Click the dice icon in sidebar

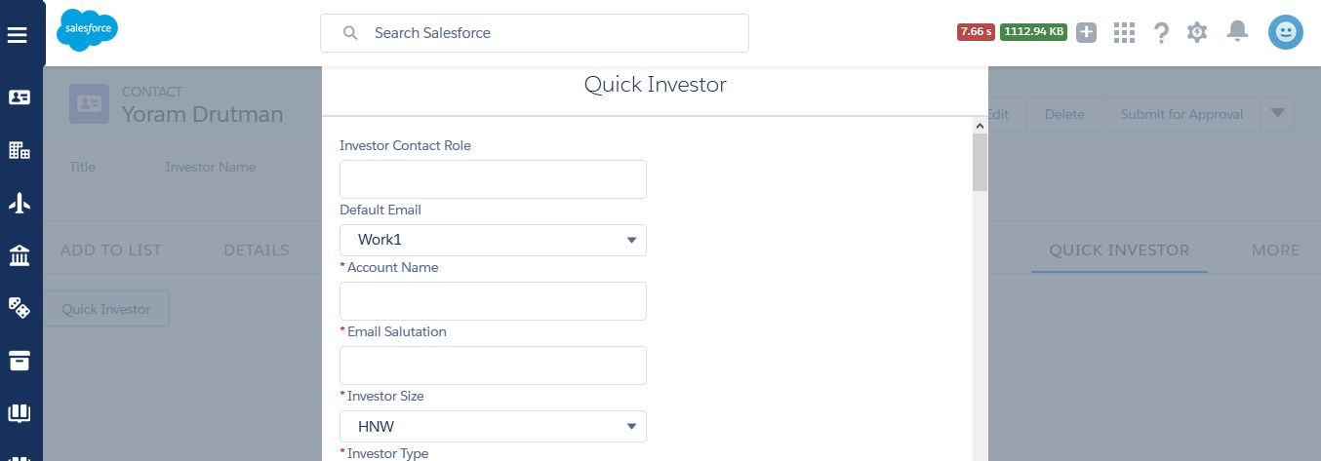point(20,308)
